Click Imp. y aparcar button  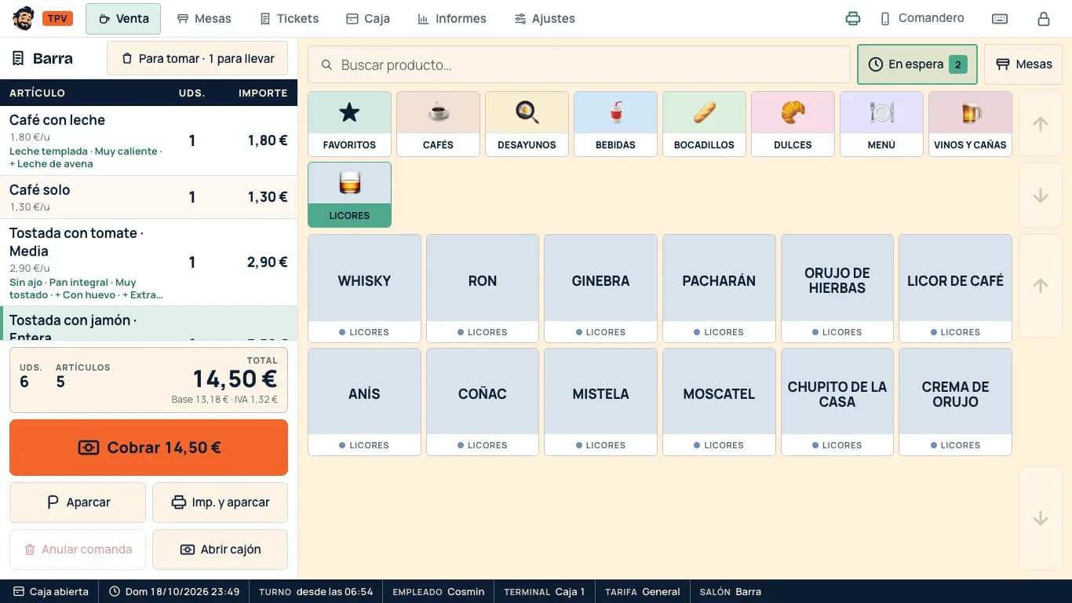coord(220,502)
